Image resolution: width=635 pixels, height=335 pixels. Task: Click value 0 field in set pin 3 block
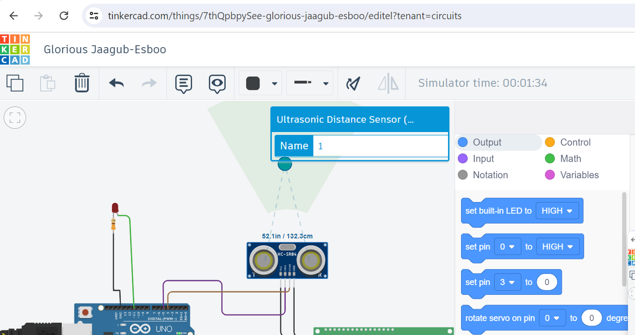click(x=547, y=282)
